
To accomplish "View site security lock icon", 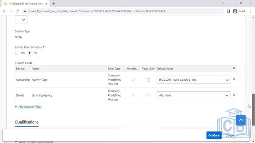I will (25, 11).
